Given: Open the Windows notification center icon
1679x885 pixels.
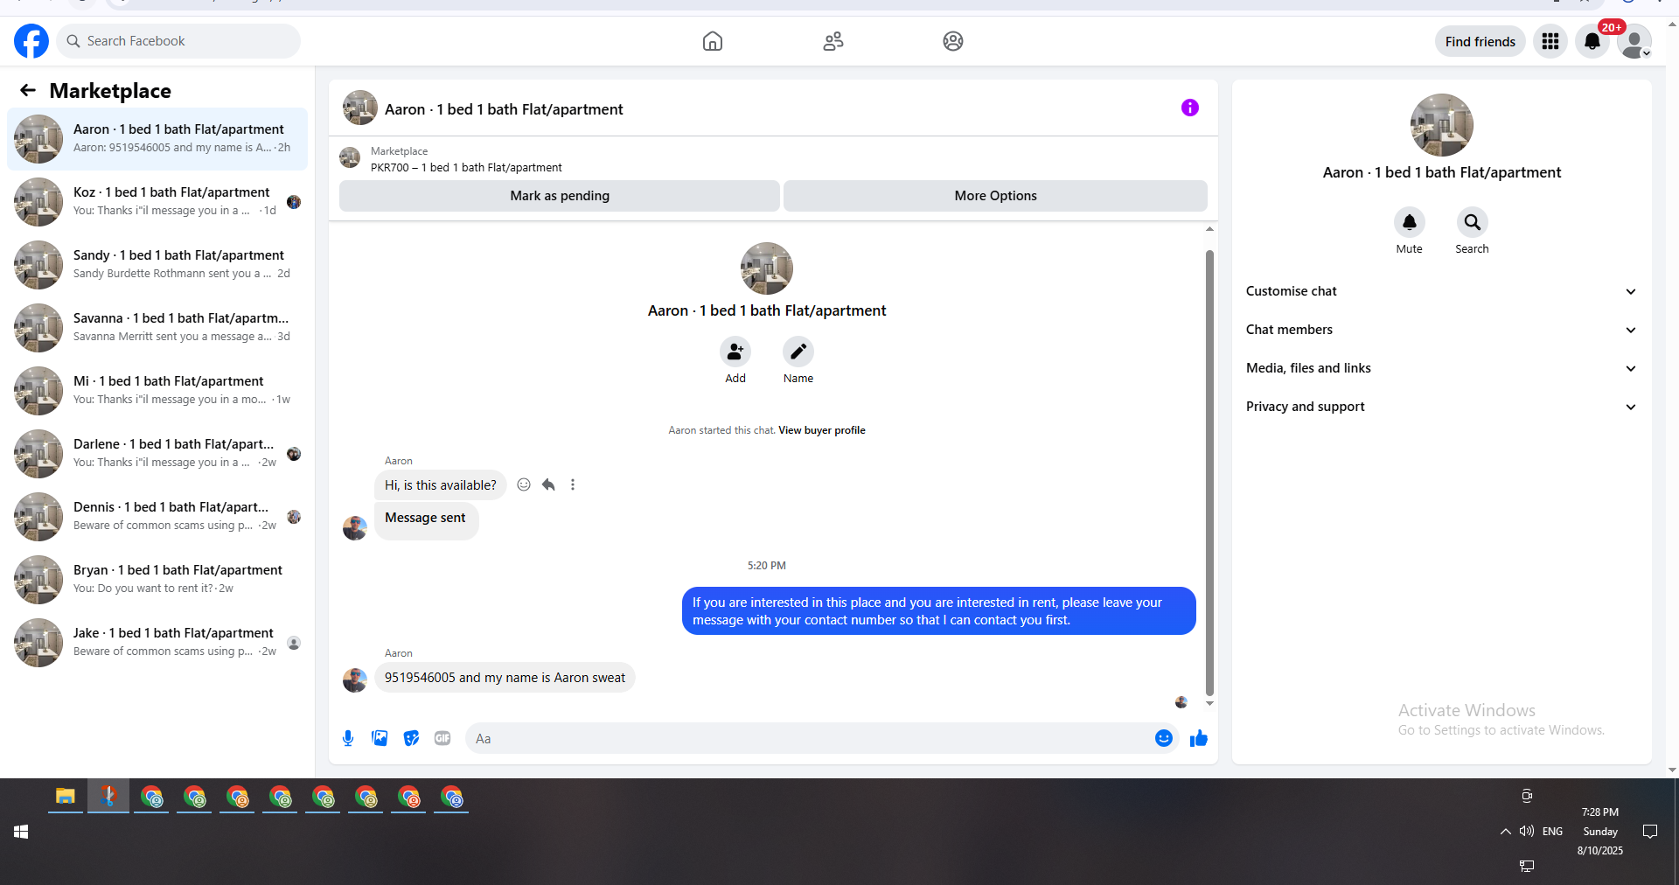Looking at the screenshot, I should 1650,832.
